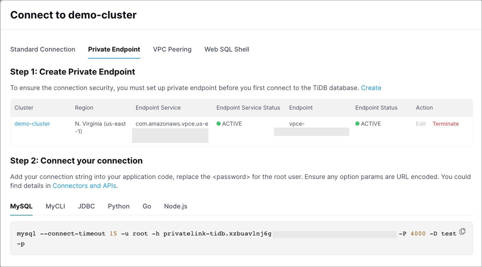Click Edit in the Action column
Screen dimensions: 482x267
pyautogui.click(x=421, y=124)
